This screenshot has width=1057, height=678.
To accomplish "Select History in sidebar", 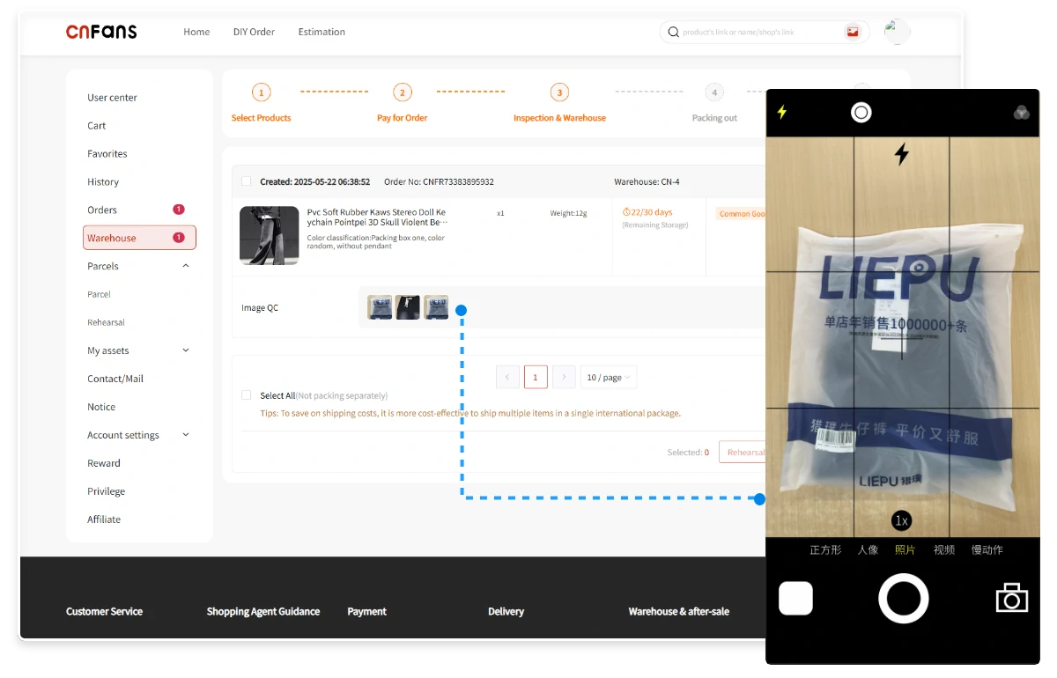I will (x=103, y=182).
